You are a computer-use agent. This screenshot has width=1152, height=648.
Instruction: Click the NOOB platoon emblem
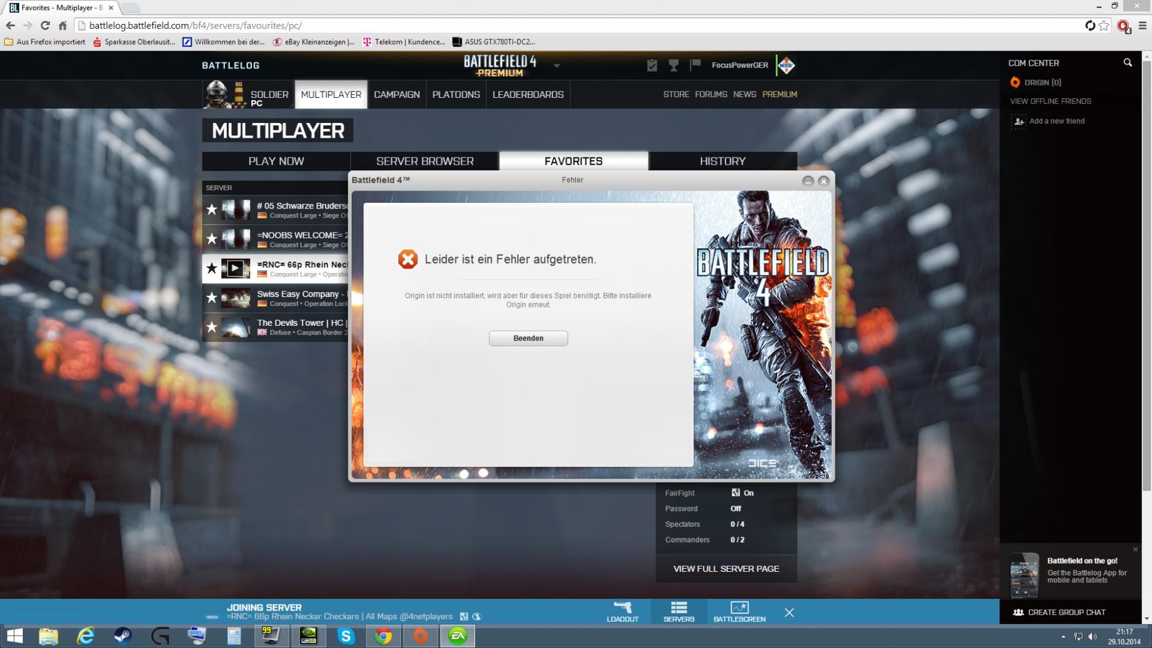(786, 65)
